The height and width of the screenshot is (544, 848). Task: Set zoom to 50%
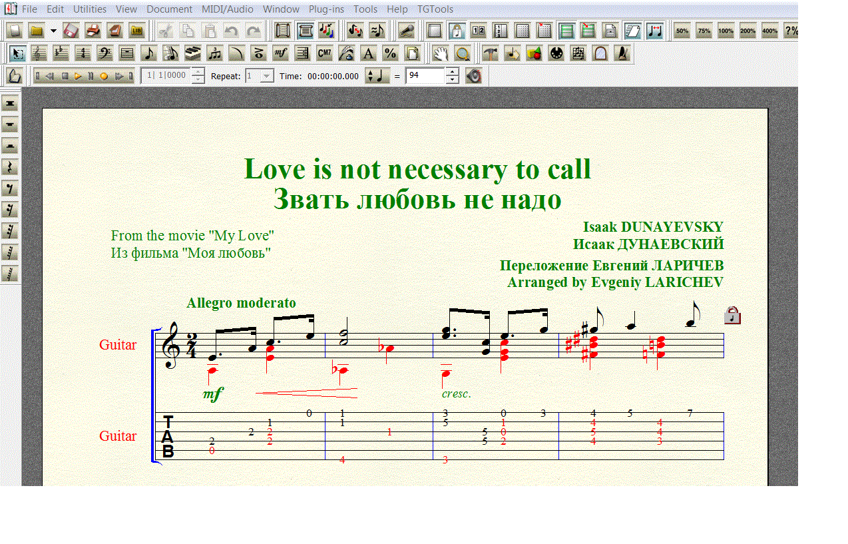pyautogui.click(x=682, y=31)
